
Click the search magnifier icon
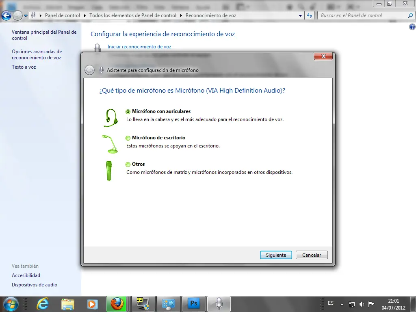pyautogui.click(x=410, y=15)
